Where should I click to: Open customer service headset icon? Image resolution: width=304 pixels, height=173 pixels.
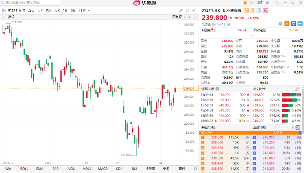252,3
